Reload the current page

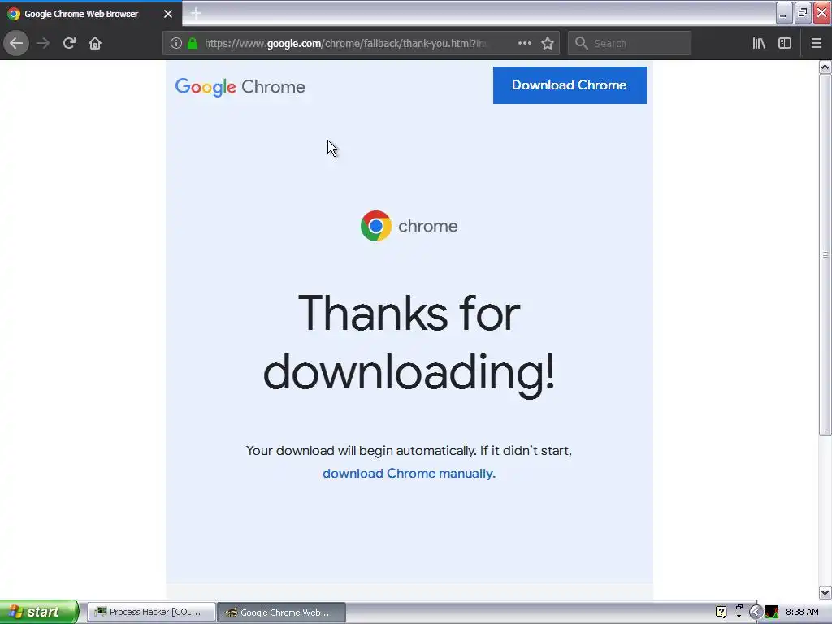coord(69,44)
